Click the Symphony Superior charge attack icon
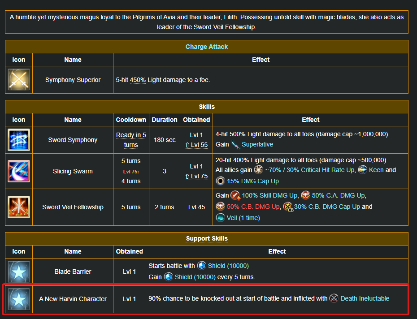Viewport: 417px width, 319px height. [x=19, y=80]
